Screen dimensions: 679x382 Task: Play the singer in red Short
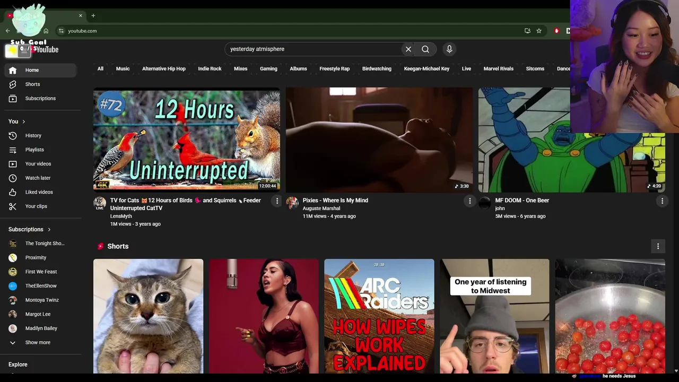click(264, 316)
